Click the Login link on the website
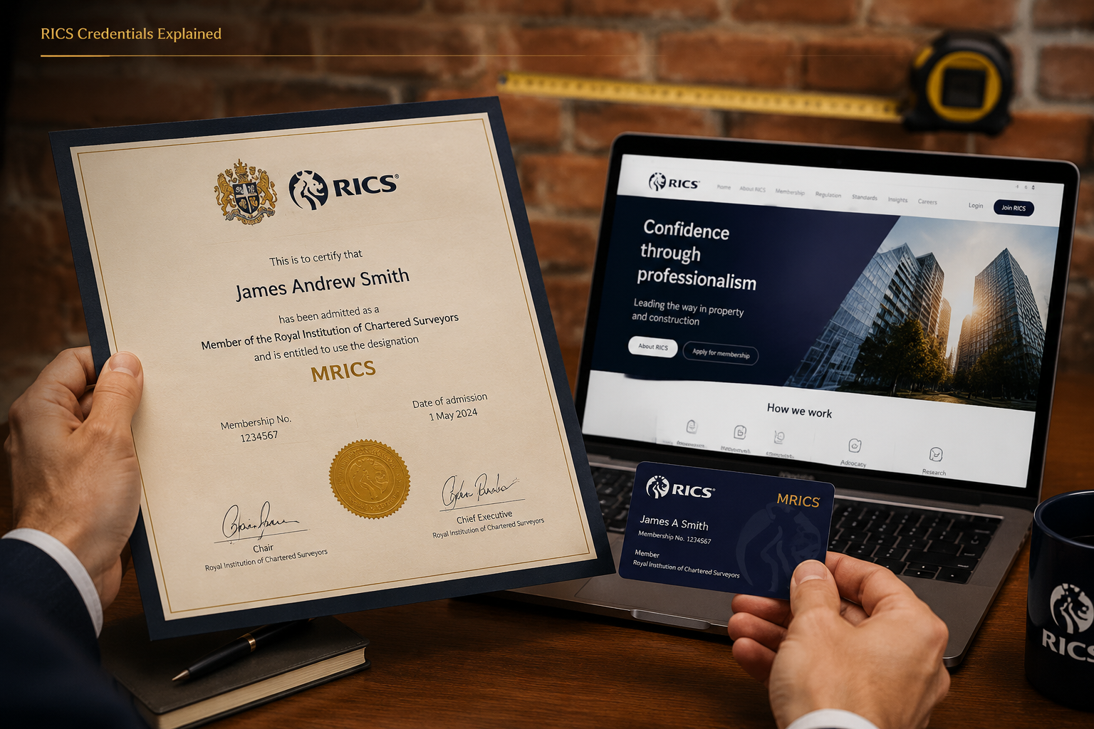 pyautogui.click(x=976, y=205)
